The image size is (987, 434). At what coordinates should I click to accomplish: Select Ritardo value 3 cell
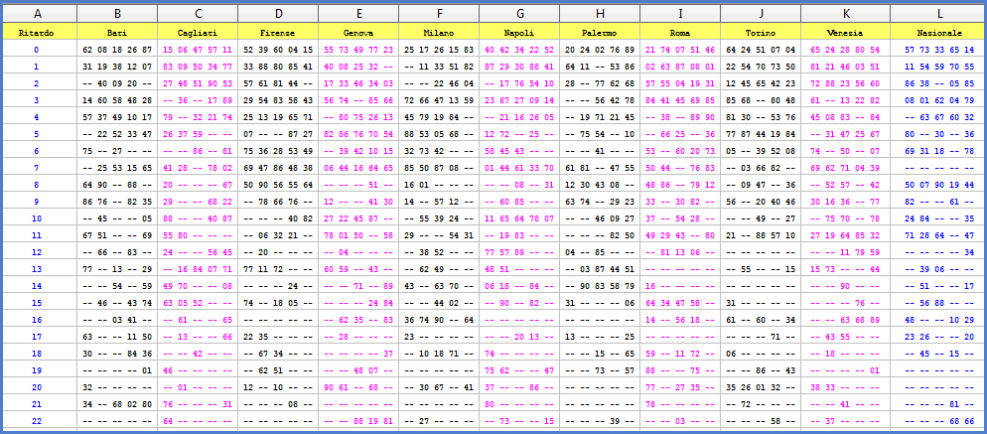pos(40,100)
